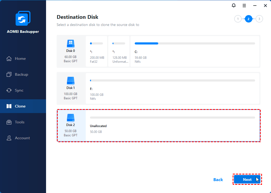
Task: Go Back to previous step
Action: [x=218, y=180]
